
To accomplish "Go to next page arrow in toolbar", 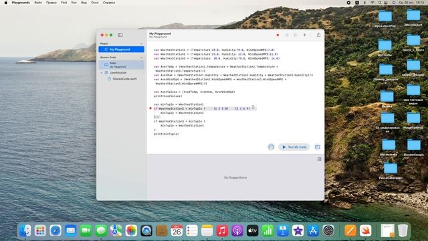I will click(x=296, y=35).
